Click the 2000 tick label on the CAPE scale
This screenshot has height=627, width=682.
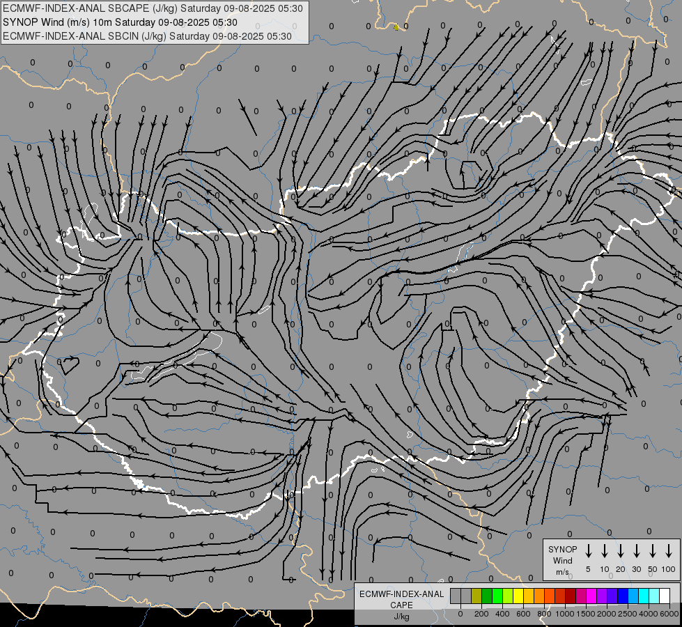click(x=607, y=614)
